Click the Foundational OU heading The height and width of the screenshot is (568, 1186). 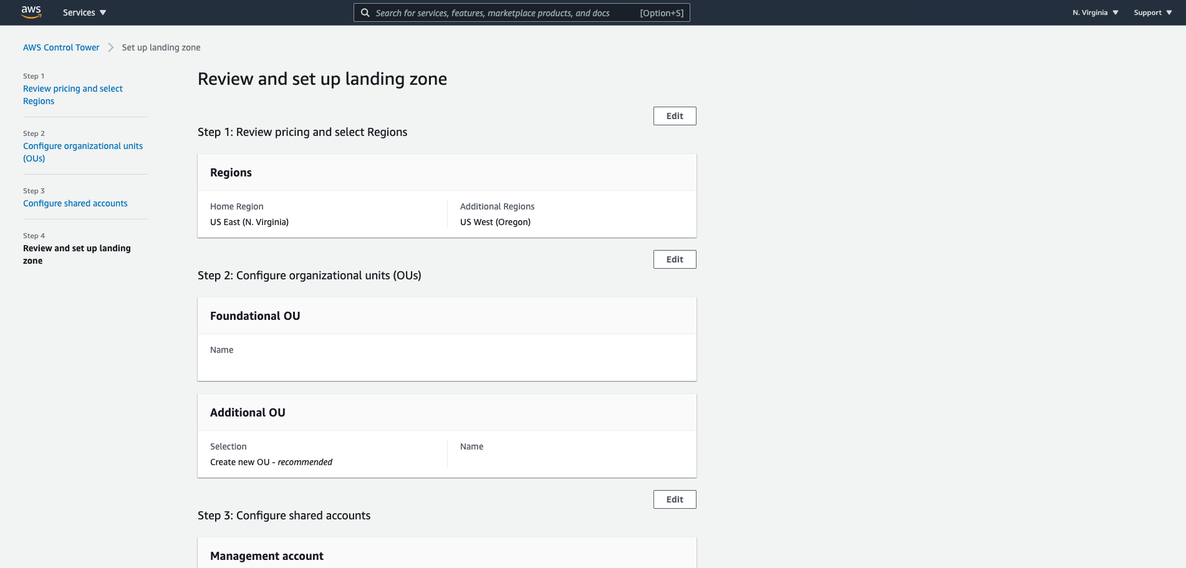(x=255, y=316)
